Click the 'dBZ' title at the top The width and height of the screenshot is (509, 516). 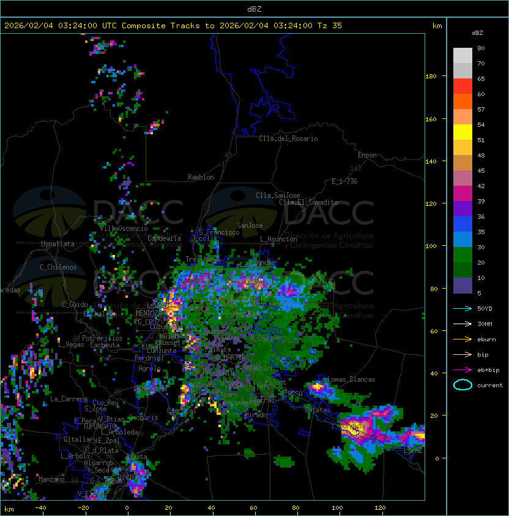[254, 9]
